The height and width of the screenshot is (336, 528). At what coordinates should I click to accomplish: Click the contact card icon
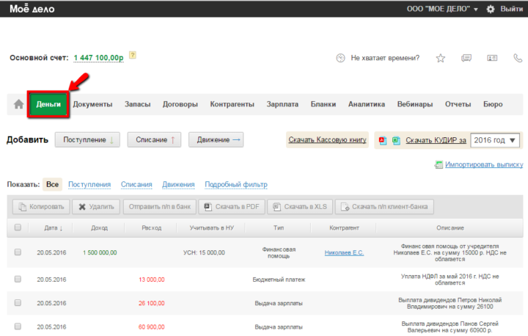(491, 58)
